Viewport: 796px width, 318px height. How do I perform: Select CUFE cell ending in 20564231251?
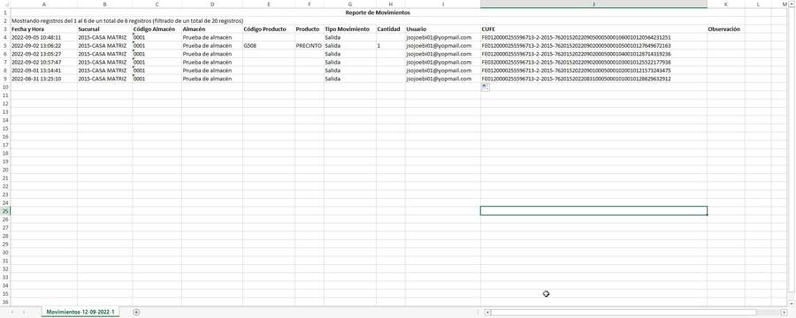pos(593,37)
